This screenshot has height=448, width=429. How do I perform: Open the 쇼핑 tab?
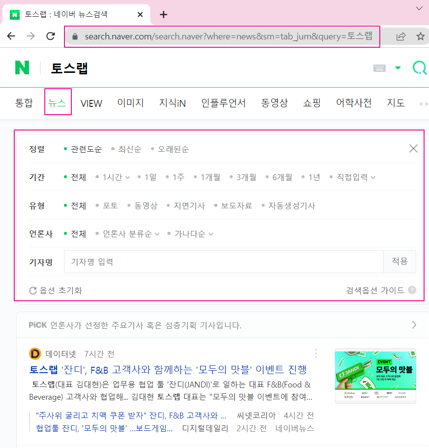coord(311,103)
